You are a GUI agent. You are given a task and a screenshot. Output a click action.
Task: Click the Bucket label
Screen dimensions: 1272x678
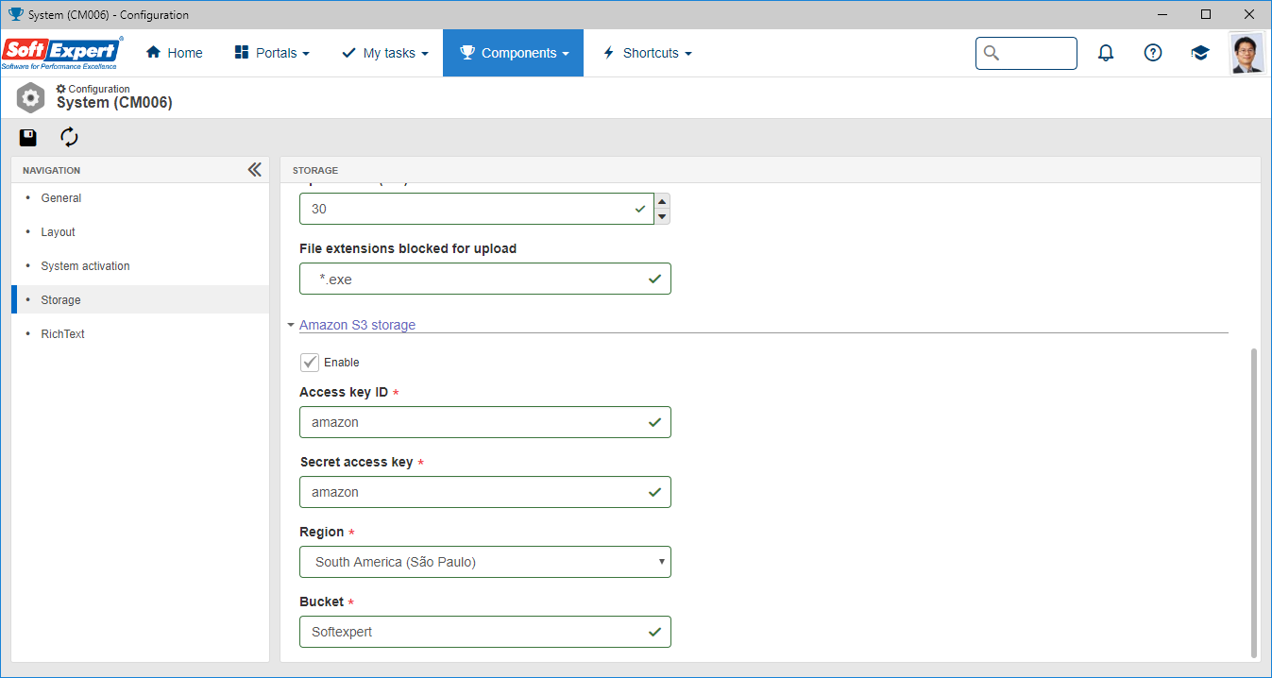[322, 602]
